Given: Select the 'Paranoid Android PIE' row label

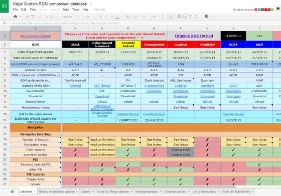Looking at the screenshot, I should pos(36,164).
